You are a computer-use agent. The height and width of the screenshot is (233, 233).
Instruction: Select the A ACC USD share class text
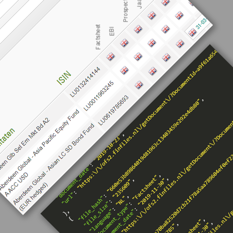[x=16, y=184]
